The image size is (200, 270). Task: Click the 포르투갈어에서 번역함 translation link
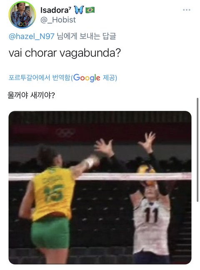coord(40,78)
